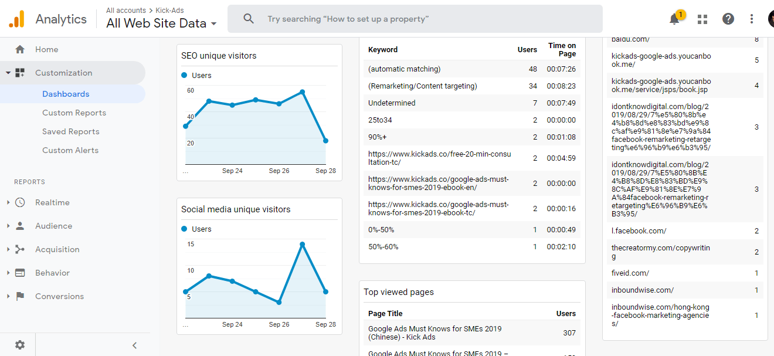Click the Social media unique visitors title
Viewport: 774px width, 356px height.
236,209
